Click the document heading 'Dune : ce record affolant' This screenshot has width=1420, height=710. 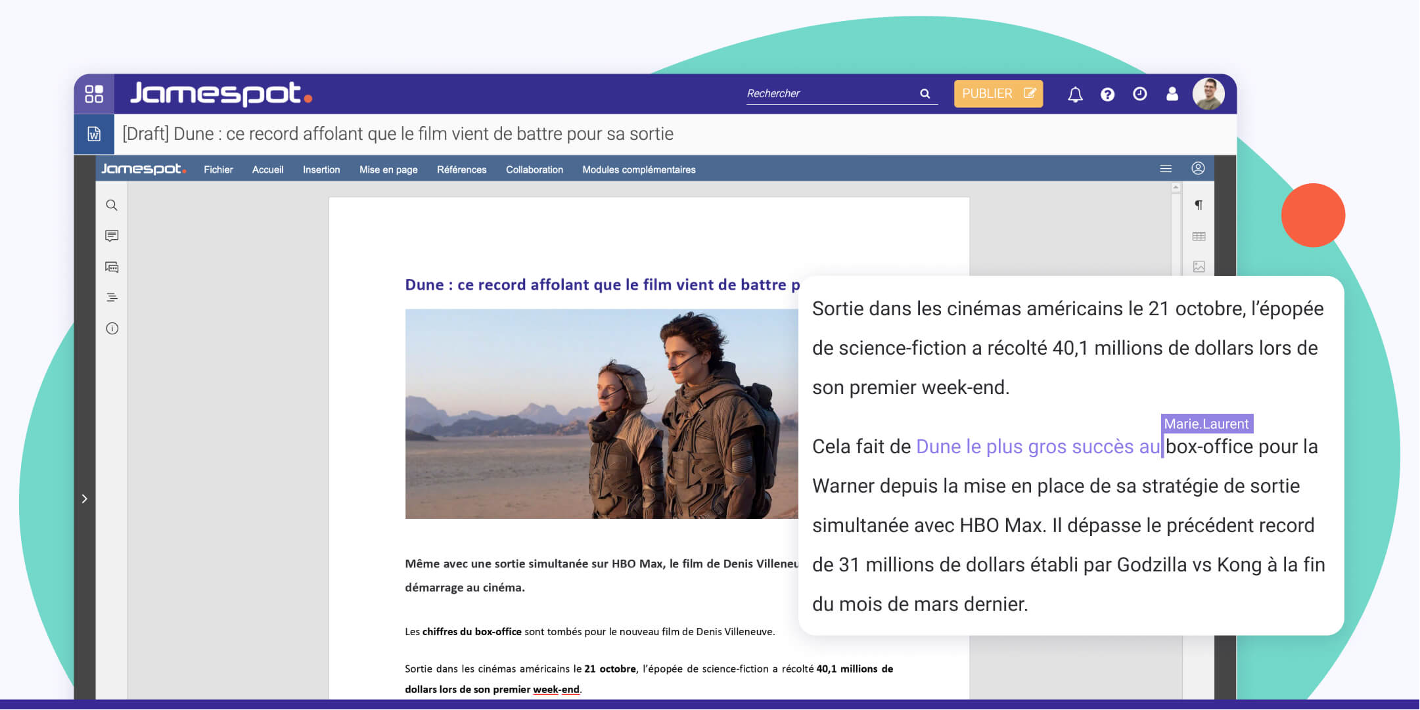602,284
